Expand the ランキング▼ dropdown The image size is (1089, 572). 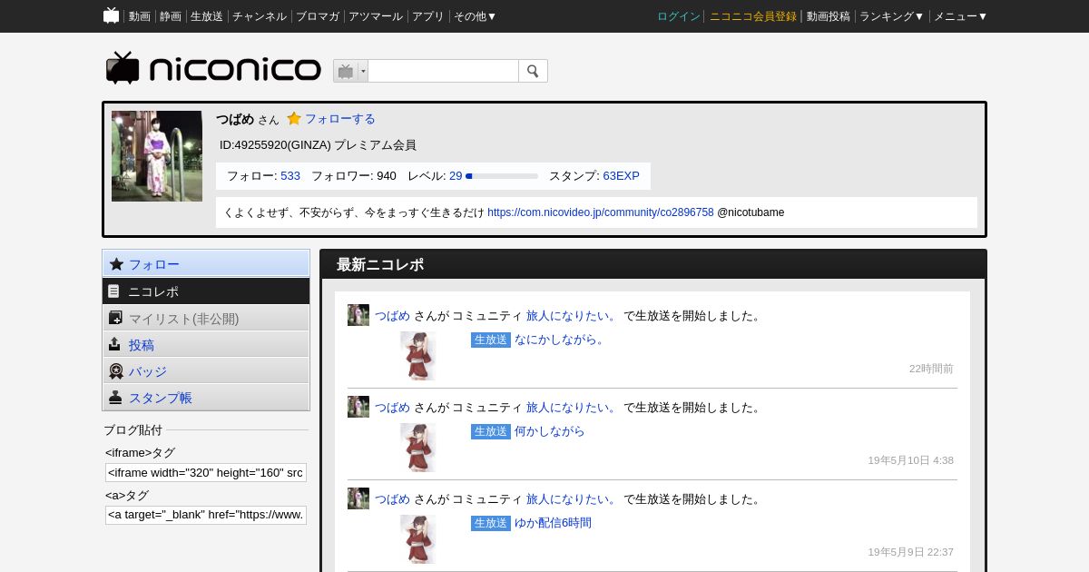point(892,16)
